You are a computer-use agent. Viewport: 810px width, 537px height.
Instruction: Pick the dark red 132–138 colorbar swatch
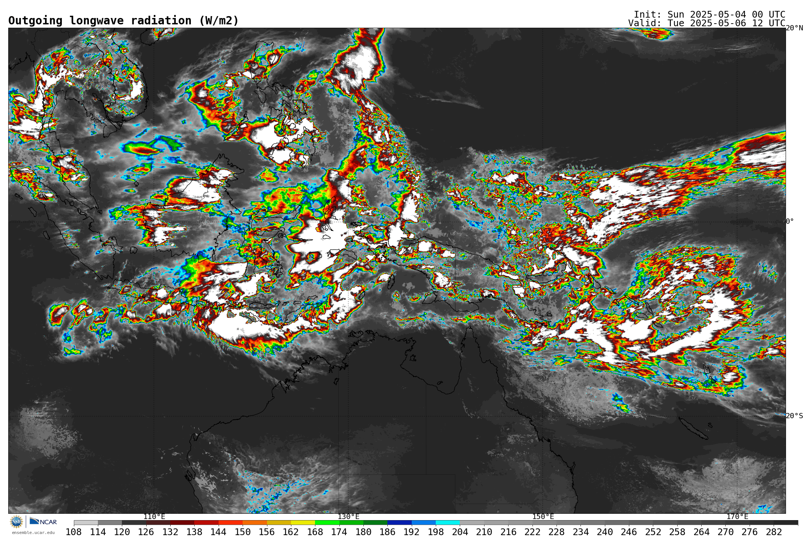(x=182, y=522)
